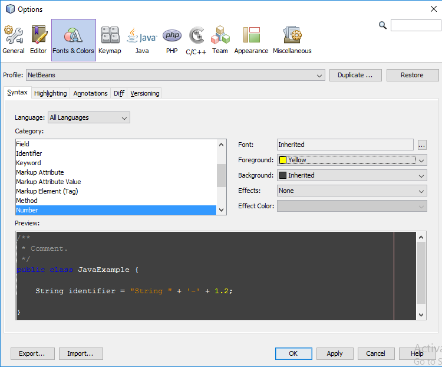Click the Cancel button
442x367 pixels.
[x=376, y=354]
